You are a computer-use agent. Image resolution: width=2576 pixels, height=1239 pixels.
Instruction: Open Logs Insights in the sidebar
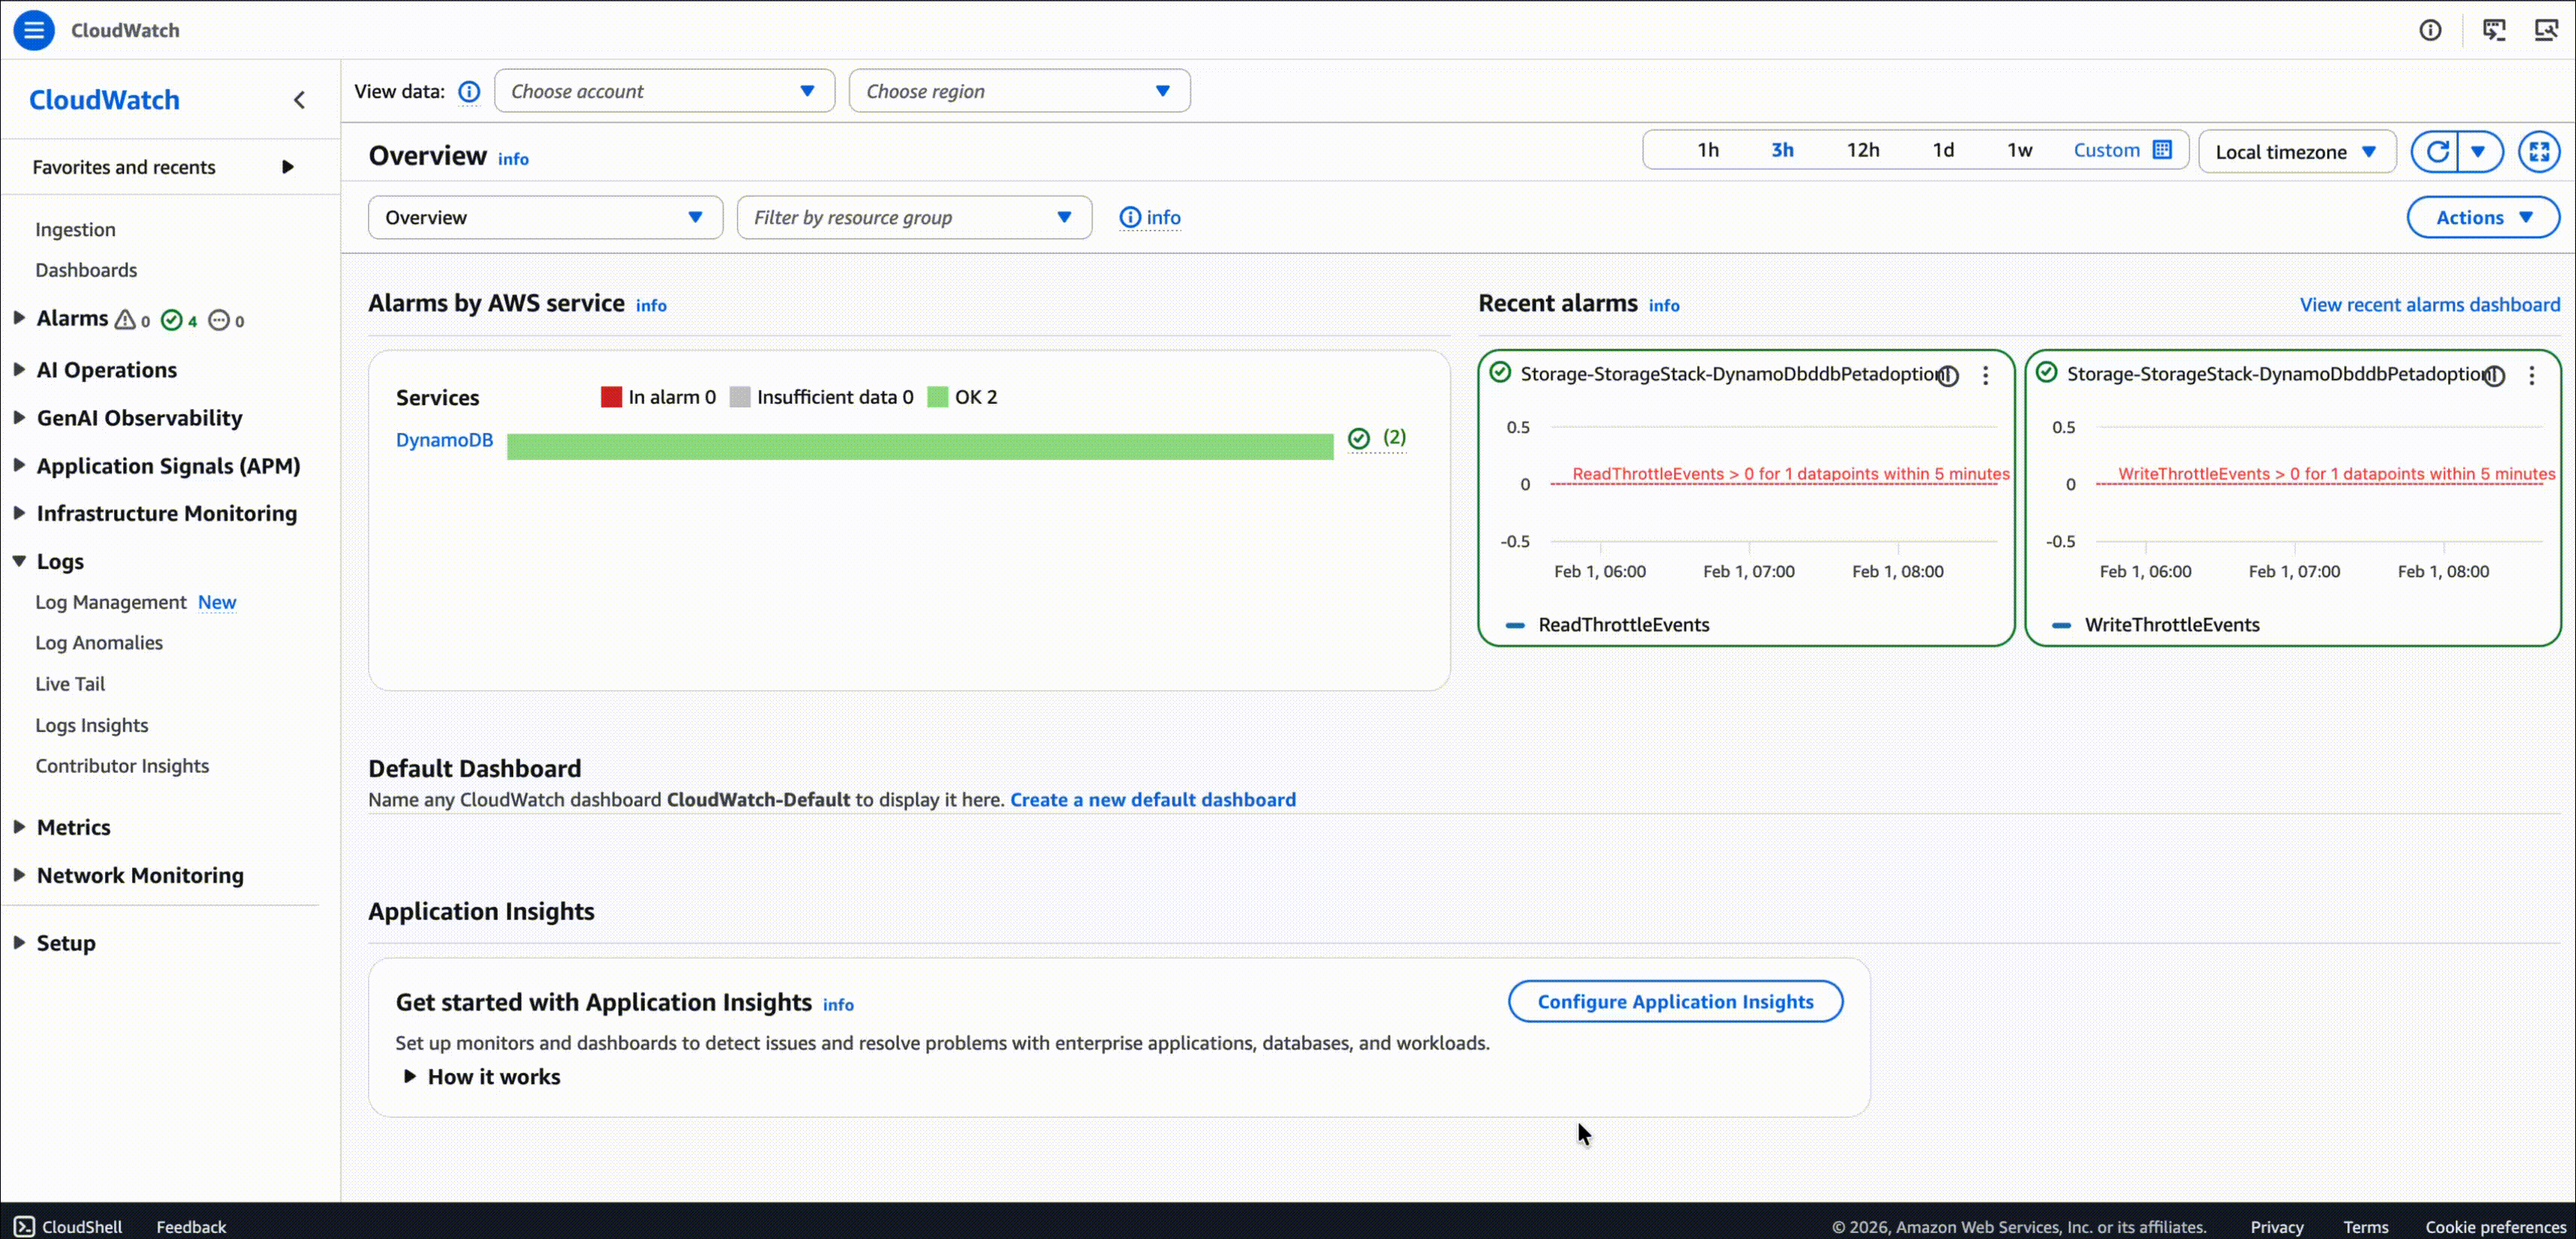tap(92, 725)
